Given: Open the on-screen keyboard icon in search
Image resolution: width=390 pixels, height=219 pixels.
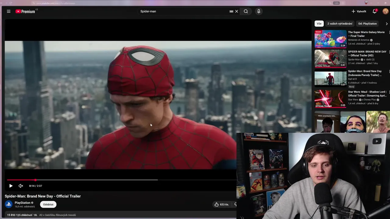Looking at the screenshot, I should click(231, 11).
